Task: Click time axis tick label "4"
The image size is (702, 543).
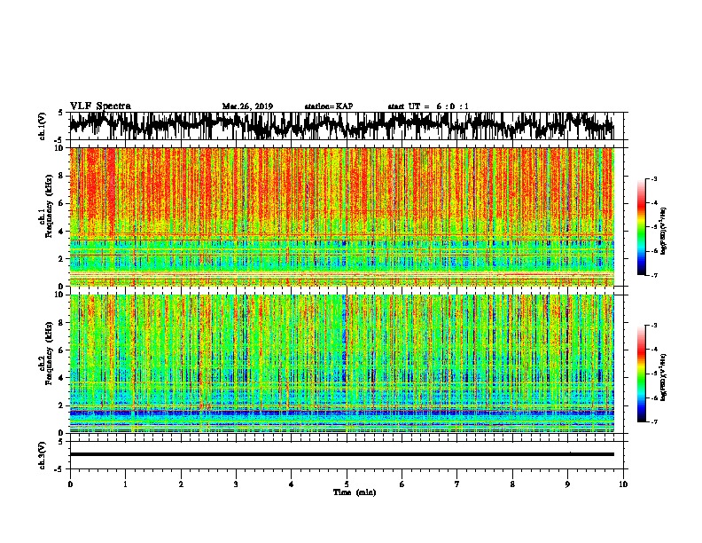Action: [x=292, y=484]
